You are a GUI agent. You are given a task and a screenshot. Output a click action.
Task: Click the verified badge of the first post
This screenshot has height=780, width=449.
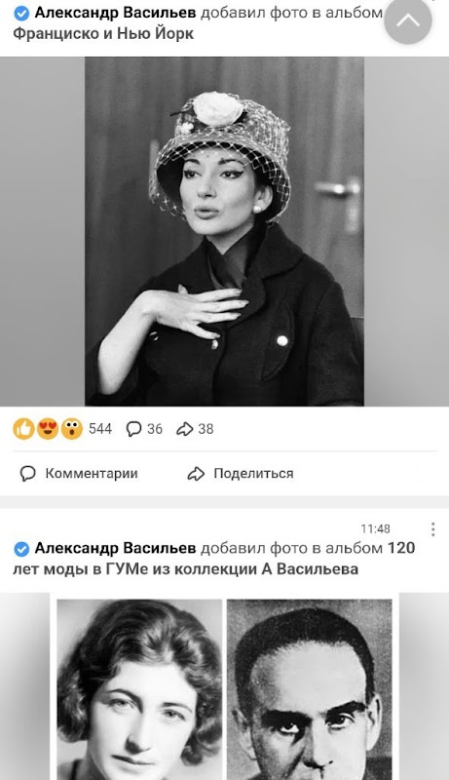tap(21, 14)
